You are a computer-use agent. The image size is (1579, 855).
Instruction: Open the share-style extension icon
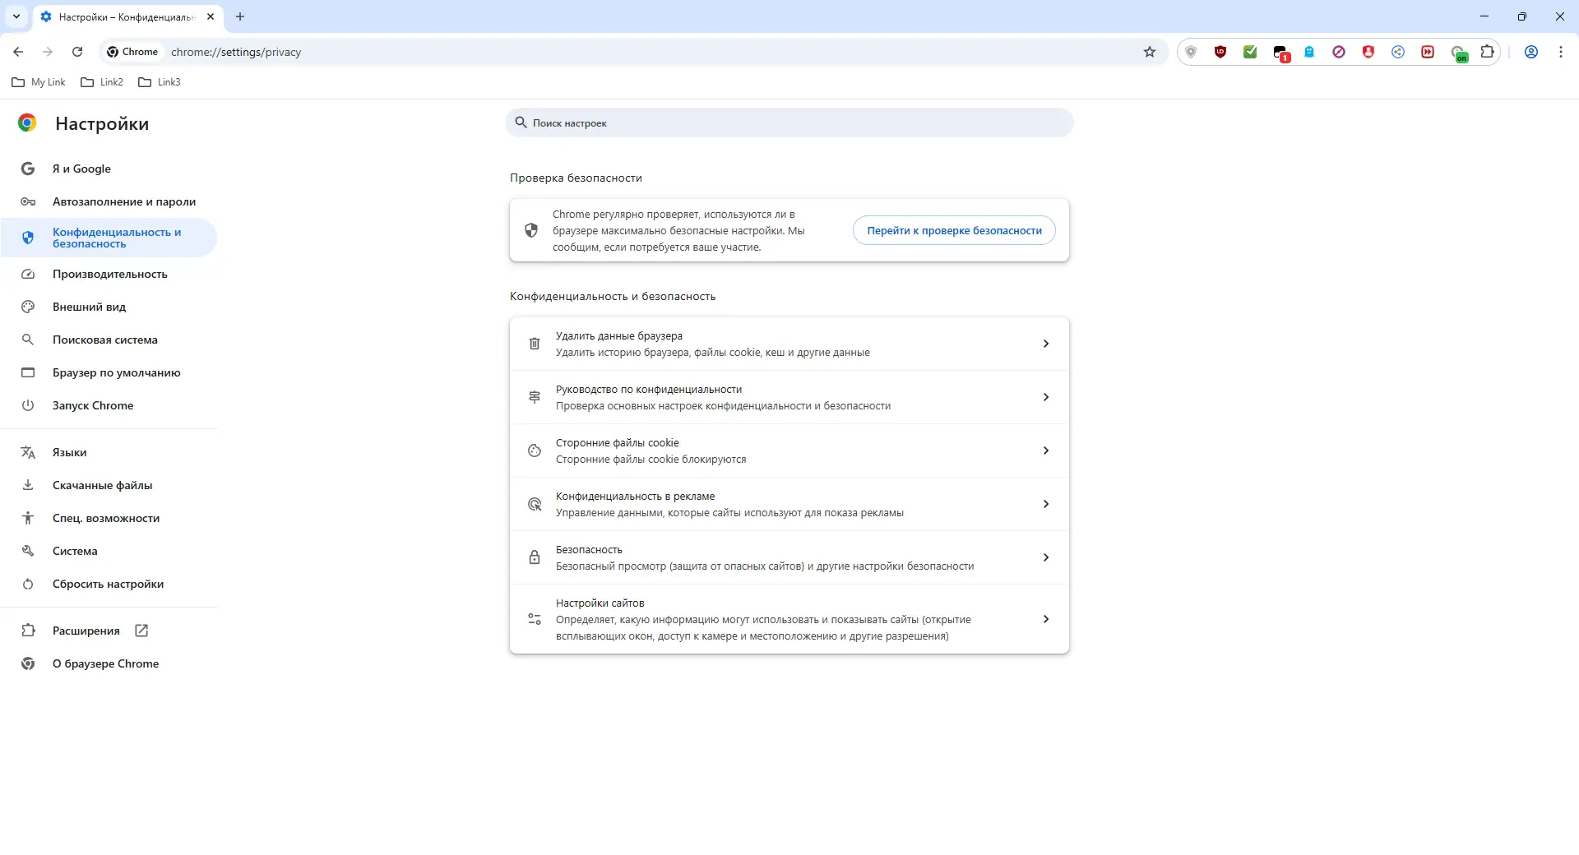(1399, 51)
